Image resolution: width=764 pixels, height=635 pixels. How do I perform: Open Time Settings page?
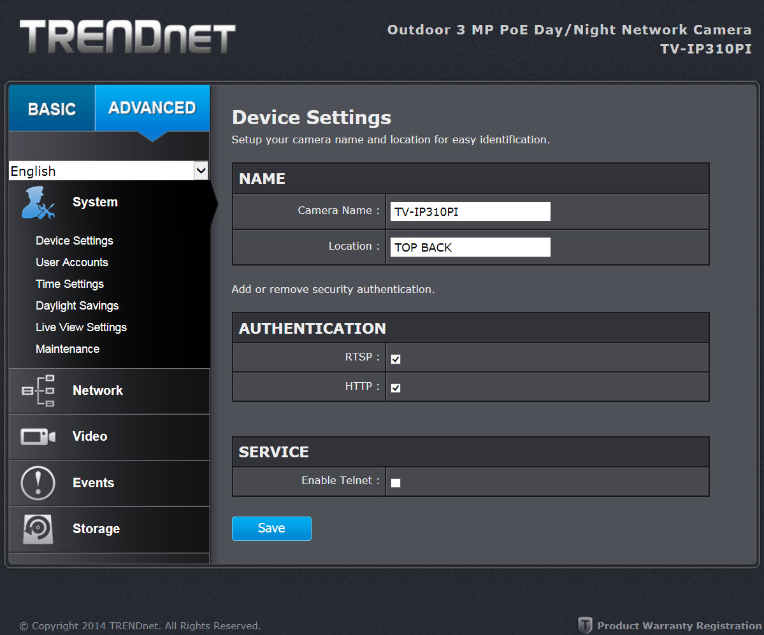point(69,284)
